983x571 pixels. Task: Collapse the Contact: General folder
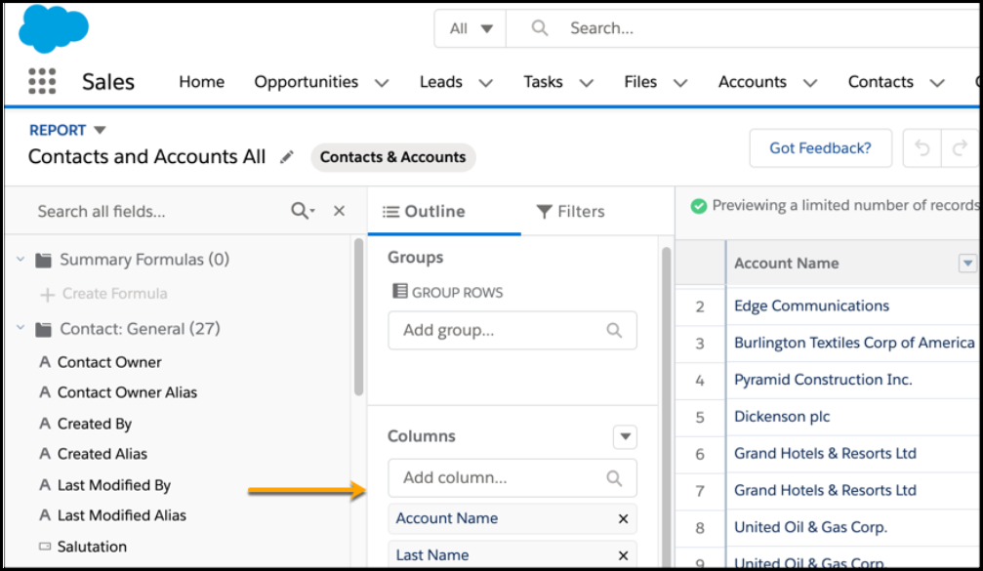pos(20,329)
